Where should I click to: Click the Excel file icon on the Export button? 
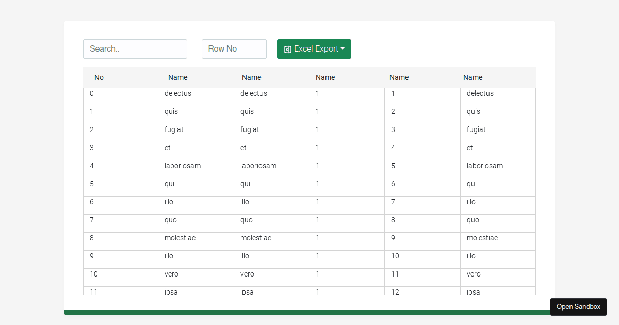tap(288, 49)
